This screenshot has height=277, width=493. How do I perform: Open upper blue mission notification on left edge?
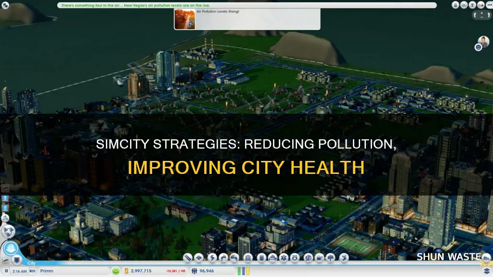5,198
